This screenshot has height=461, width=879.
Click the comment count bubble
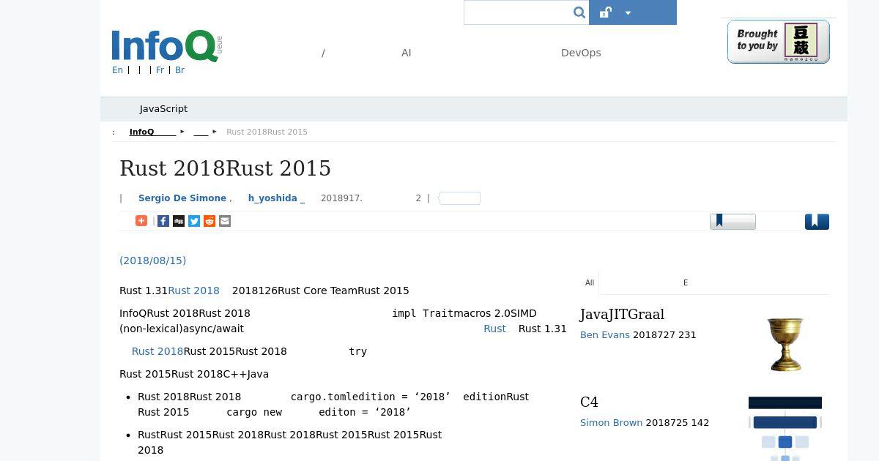[459, 198]
